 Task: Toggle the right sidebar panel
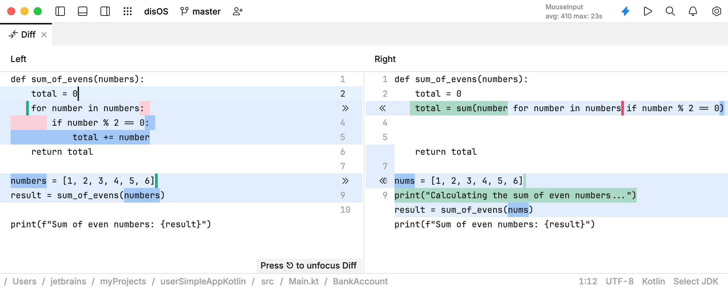tap(105, 12)
